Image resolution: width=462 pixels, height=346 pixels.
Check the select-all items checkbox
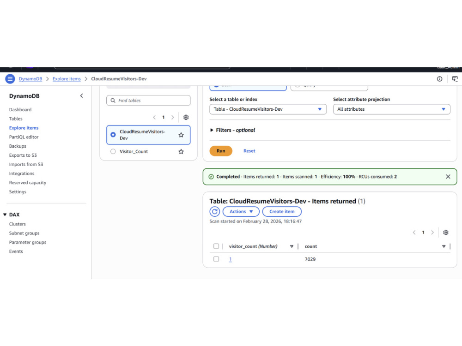tap(216, 246)
